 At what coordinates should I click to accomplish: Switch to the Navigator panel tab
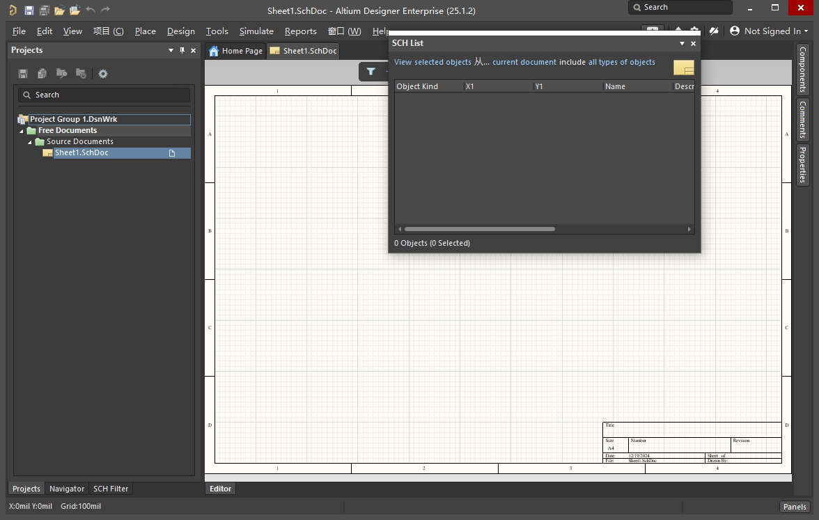point(67,489)
